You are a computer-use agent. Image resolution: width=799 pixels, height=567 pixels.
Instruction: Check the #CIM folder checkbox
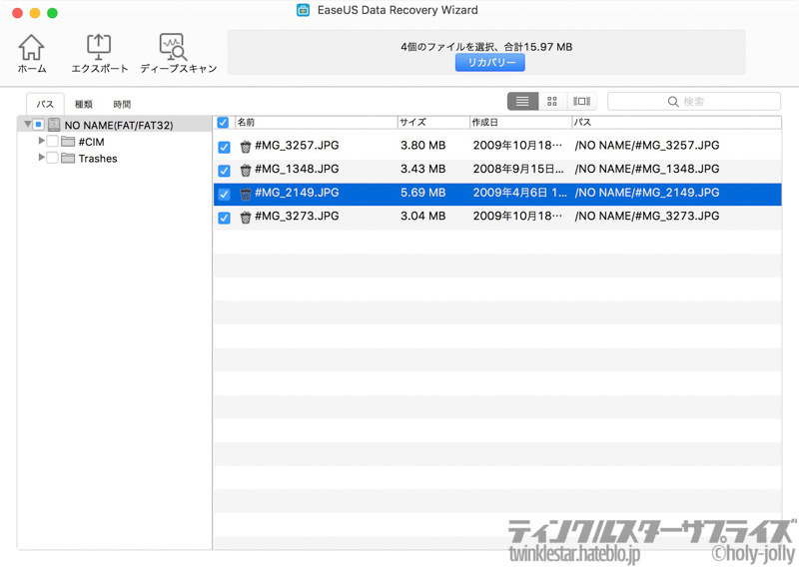click(52, 141)
